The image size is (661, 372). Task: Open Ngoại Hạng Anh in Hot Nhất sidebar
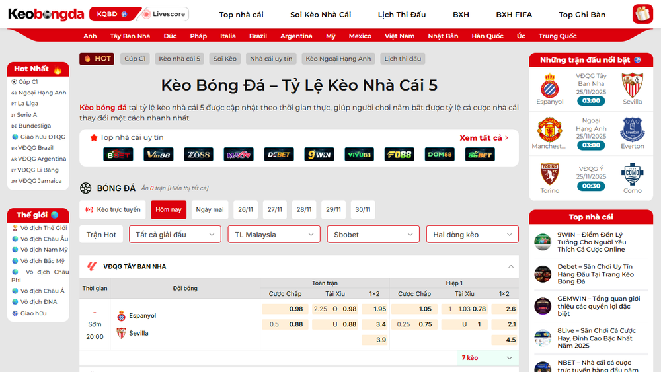pyautogui.click(x=42, y=93)
